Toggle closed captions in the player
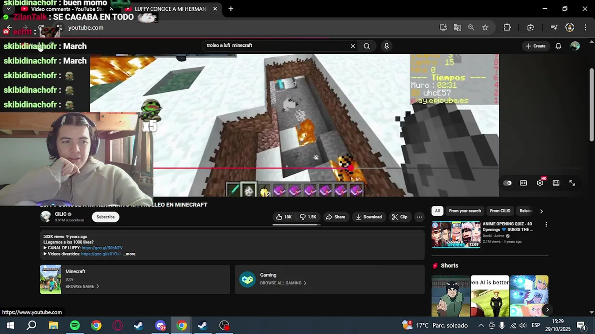595x334 pixels. click(x=523, y=183)
